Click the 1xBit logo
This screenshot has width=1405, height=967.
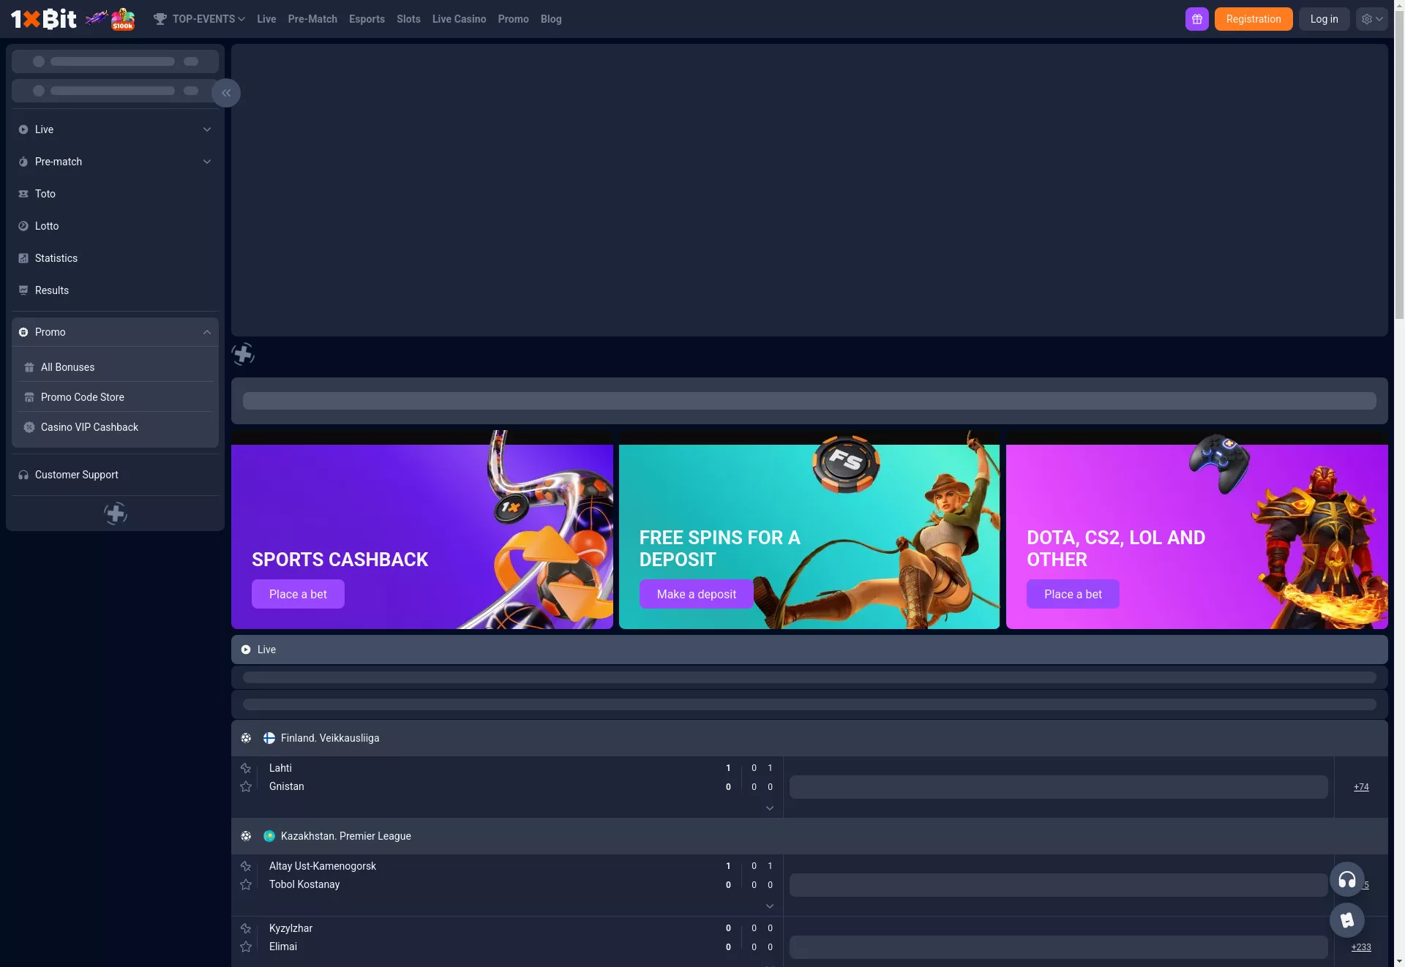[x=43, y=19]
